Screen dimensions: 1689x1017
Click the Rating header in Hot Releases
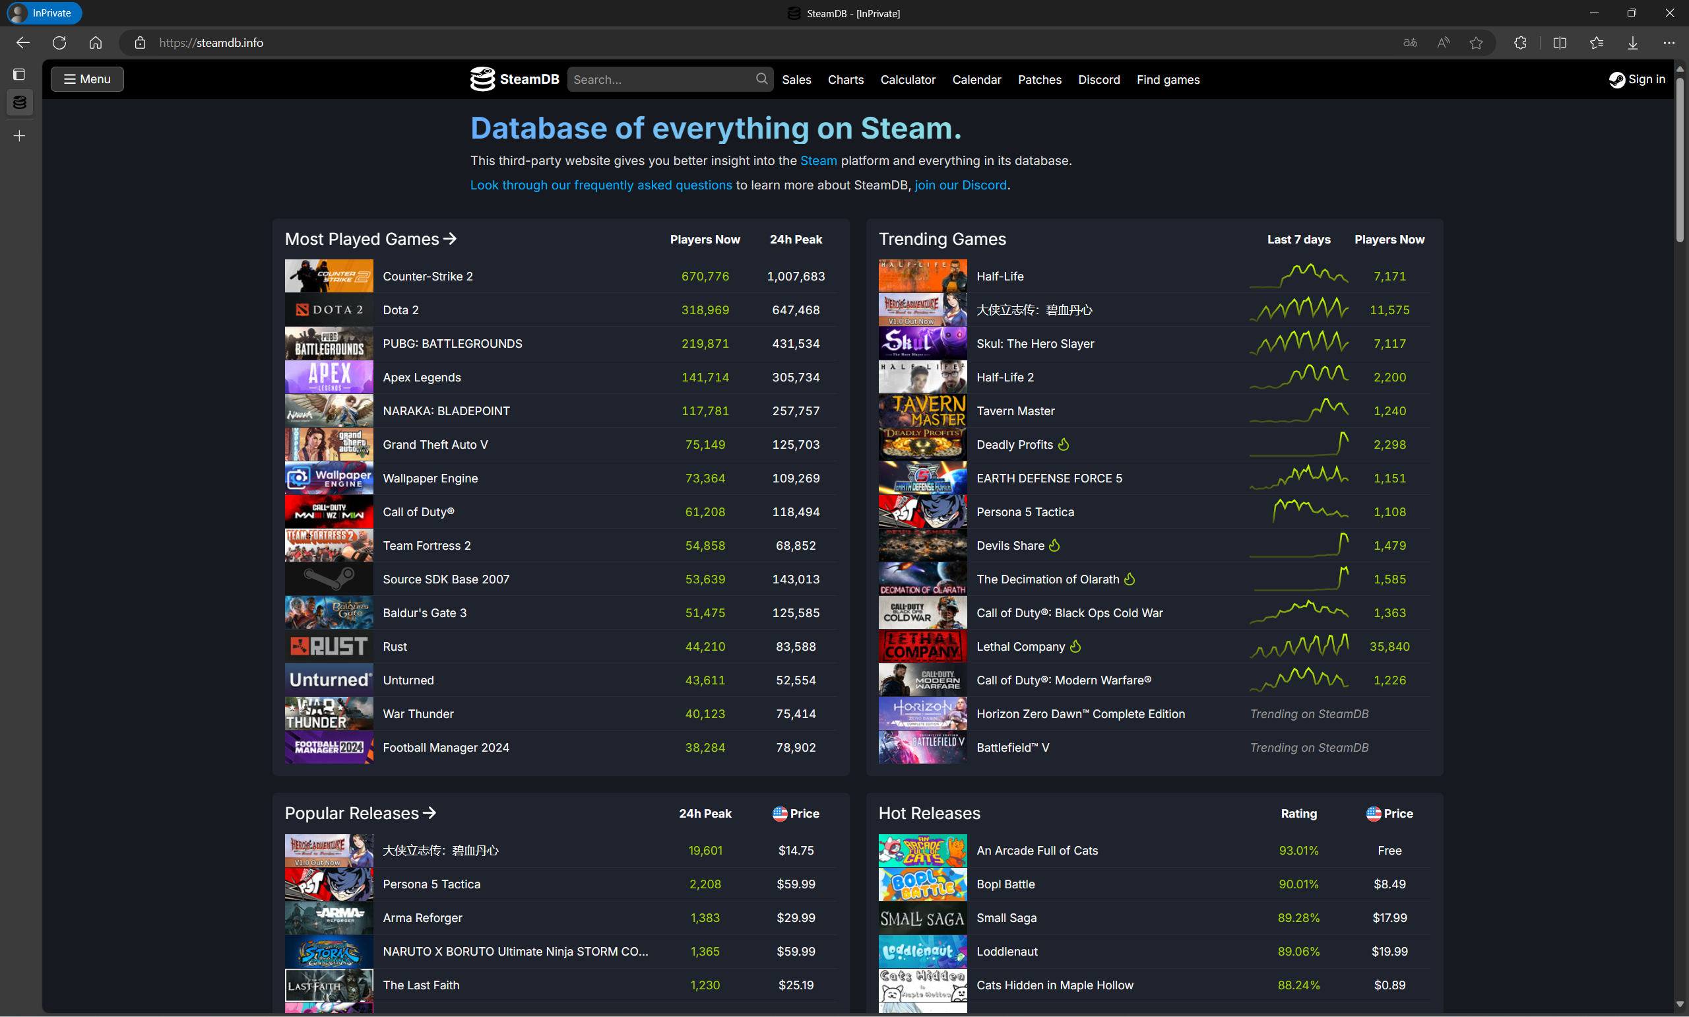coord(1298,814)
